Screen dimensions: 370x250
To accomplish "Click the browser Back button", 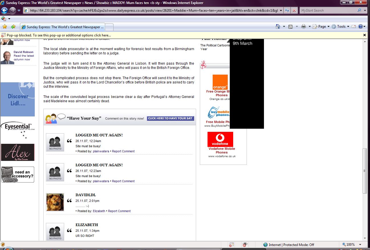I will click(x=4, y=11).
